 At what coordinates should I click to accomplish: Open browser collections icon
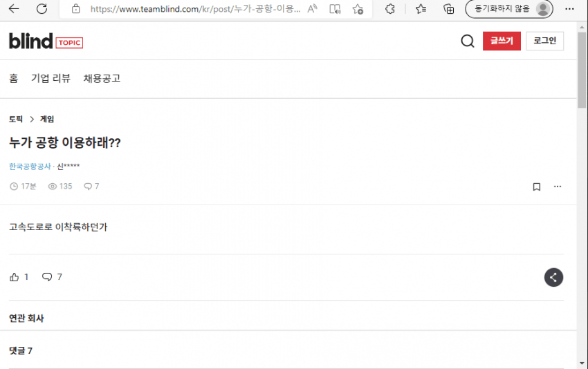point(448,8)
